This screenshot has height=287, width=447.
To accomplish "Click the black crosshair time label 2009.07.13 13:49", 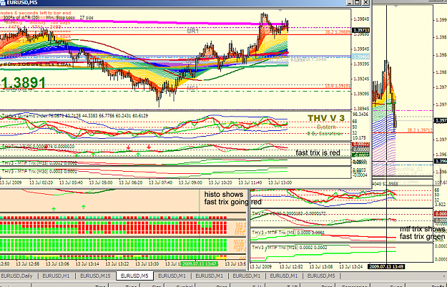I will tap(386, 266).
